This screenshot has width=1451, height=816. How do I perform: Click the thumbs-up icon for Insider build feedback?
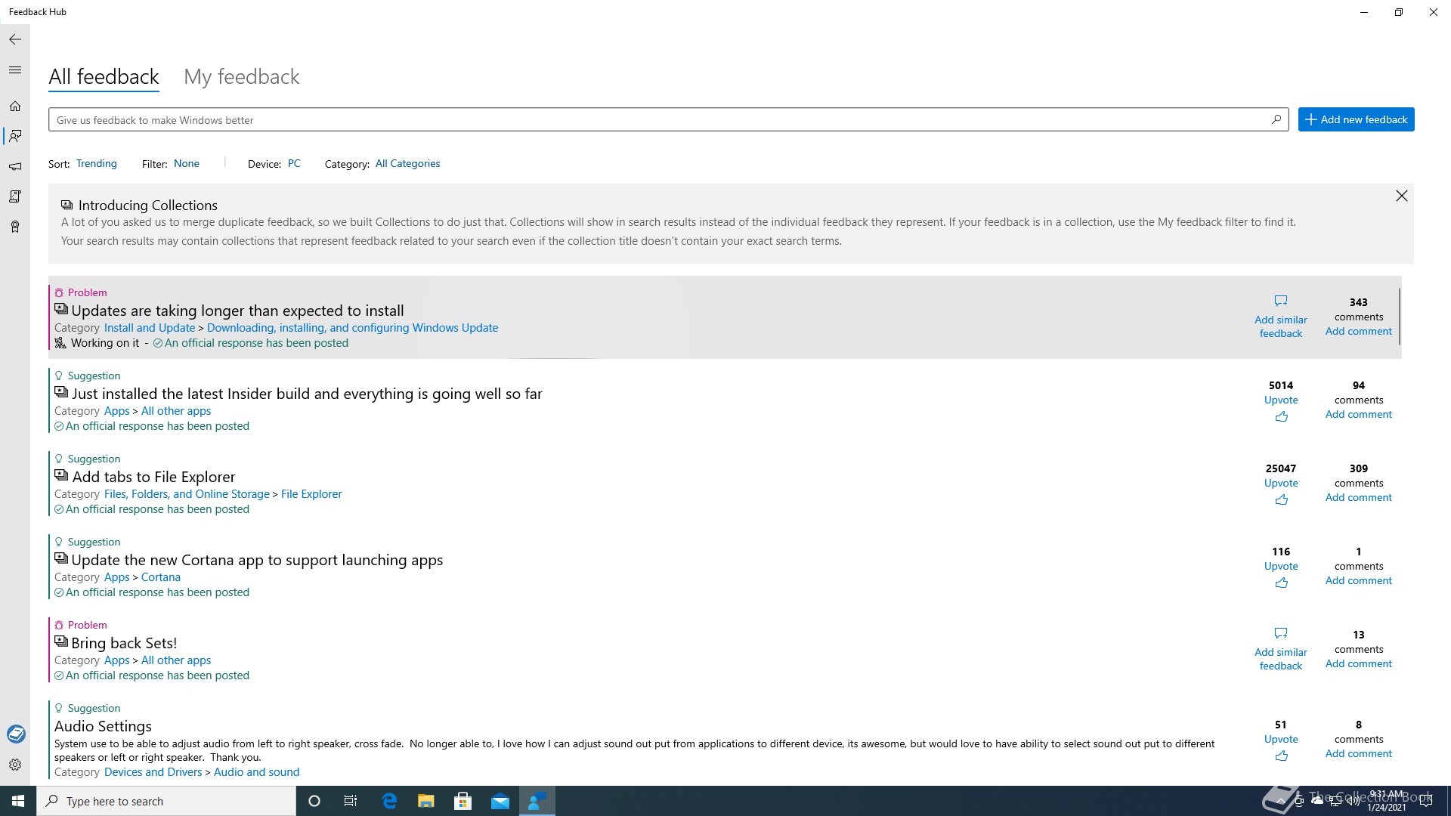[x=1282, y=417]
